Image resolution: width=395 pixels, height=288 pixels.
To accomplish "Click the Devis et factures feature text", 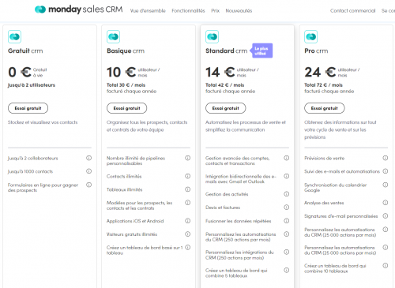I will click(223, 208).
